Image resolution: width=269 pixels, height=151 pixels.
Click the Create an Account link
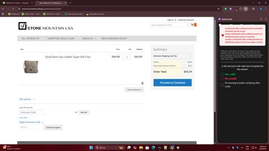tap(186, 20)
